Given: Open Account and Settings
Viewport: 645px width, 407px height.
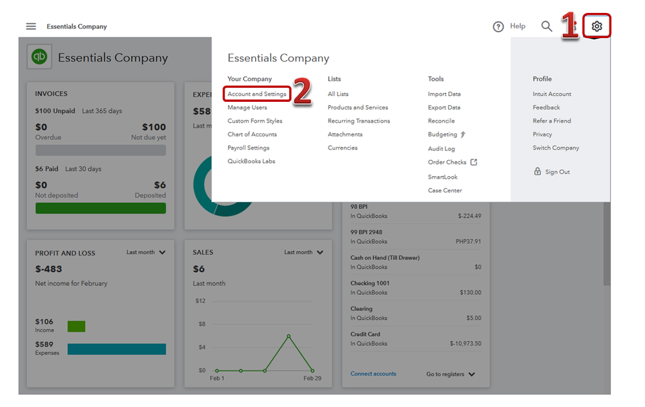Looking at the screenshot, I should (x=257, y=94).
